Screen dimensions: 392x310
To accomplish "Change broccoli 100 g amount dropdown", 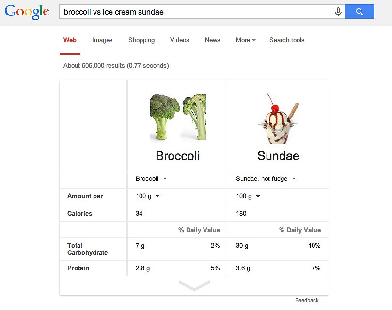I will (148, 196).
